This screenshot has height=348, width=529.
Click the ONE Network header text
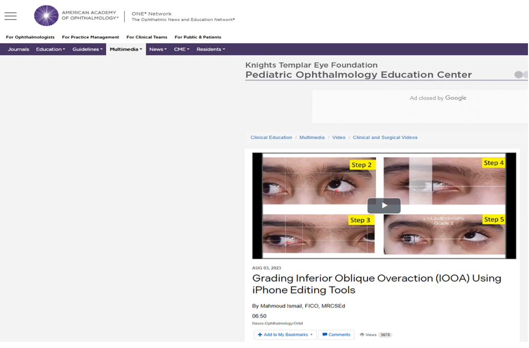click(x=151, y=14)
